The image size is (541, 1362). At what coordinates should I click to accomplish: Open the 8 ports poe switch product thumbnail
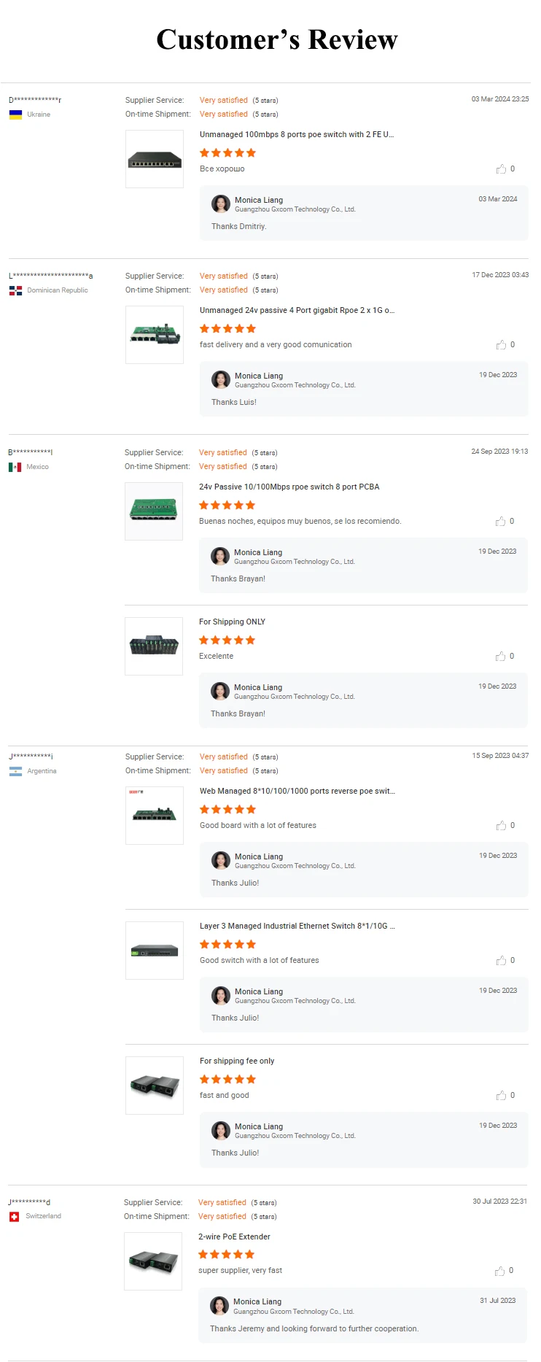[155, 159]
